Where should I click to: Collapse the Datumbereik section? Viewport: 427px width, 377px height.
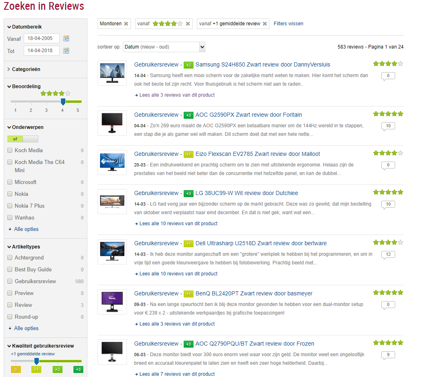(x=24, y=27)
